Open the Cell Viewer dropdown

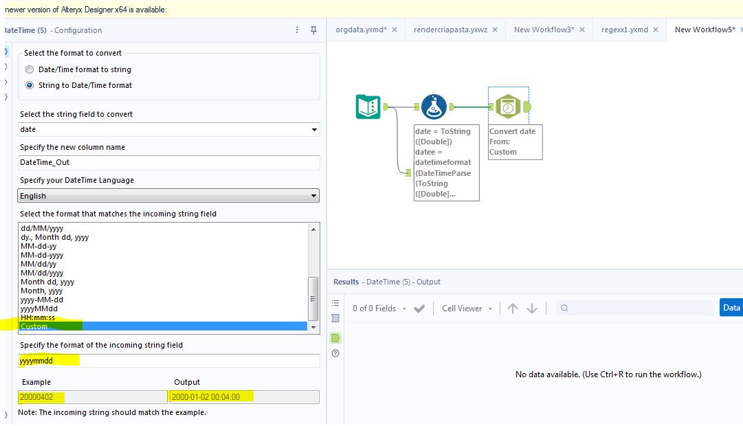pos(465,308)
